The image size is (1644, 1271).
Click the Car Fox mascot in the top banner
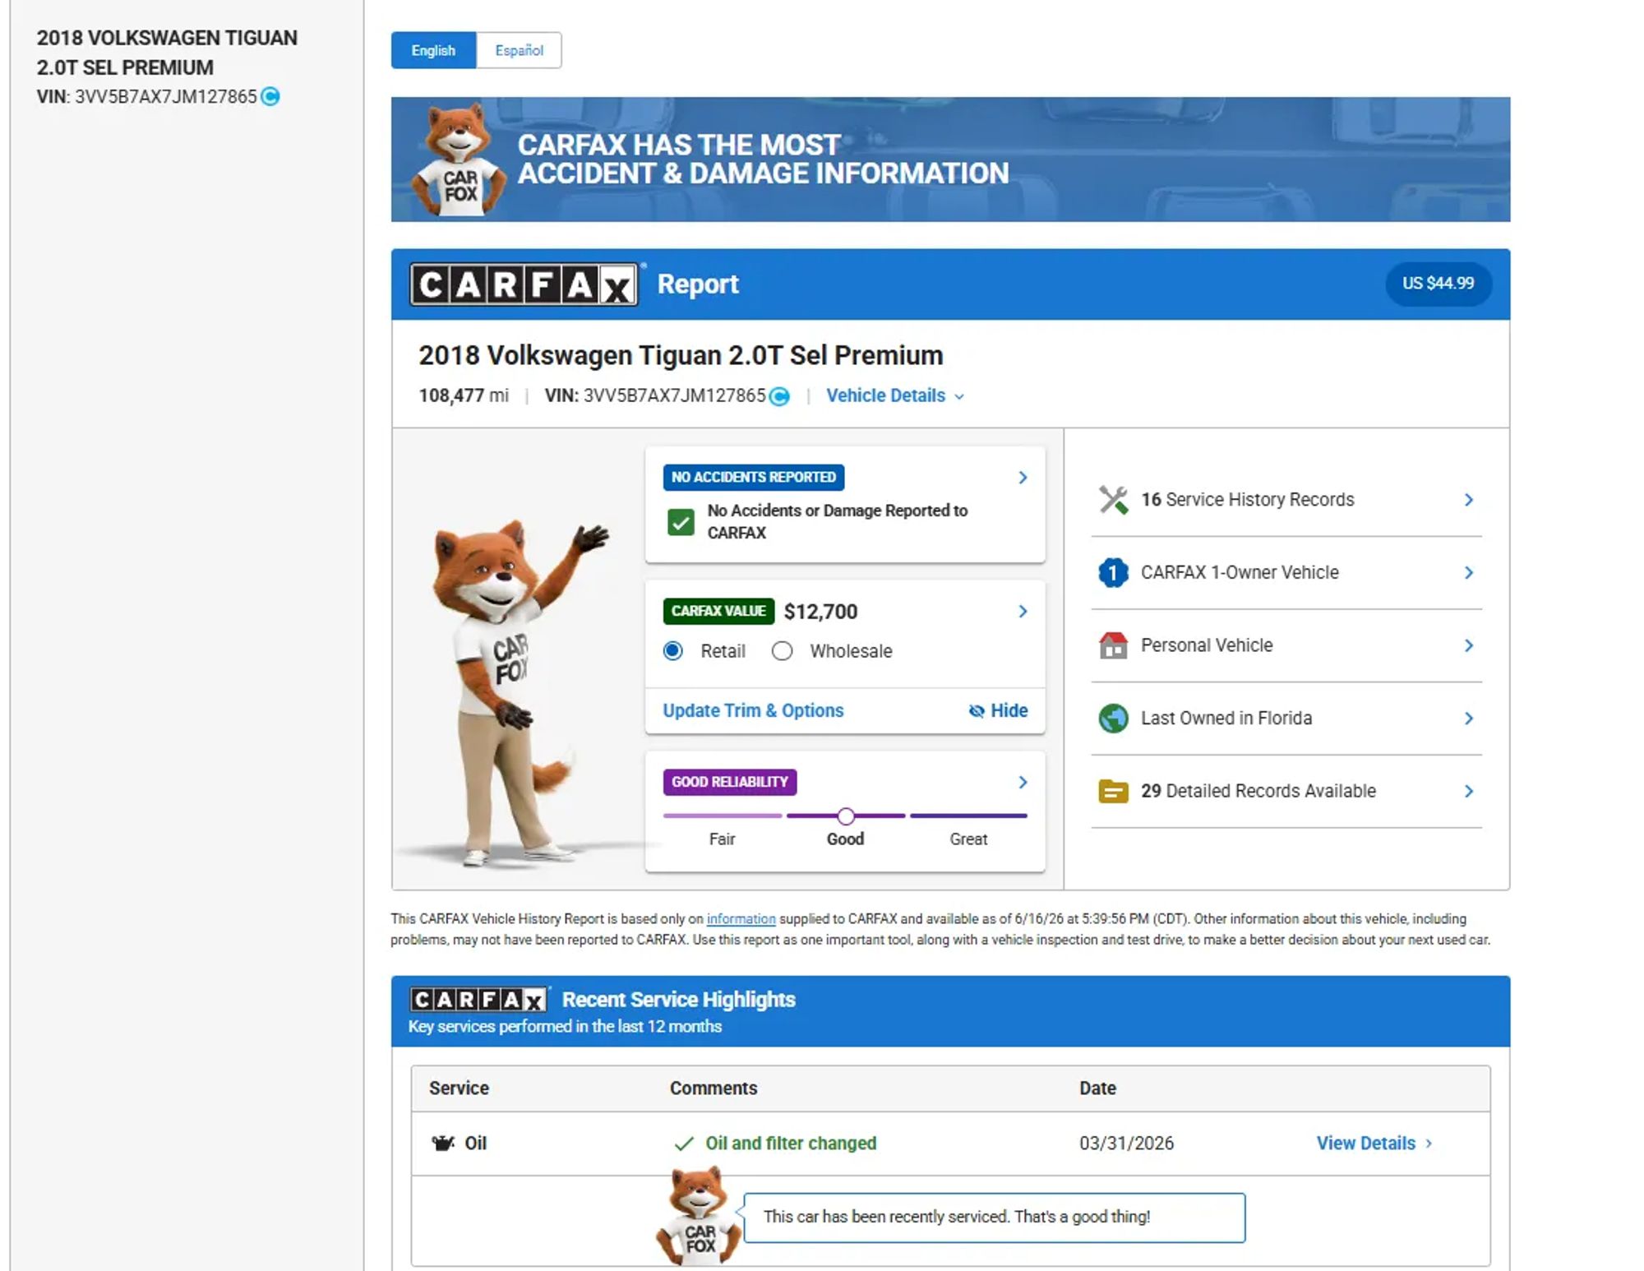[459, 159]
